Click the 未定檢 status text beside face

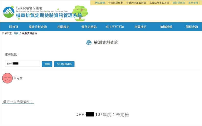[18, 78]
